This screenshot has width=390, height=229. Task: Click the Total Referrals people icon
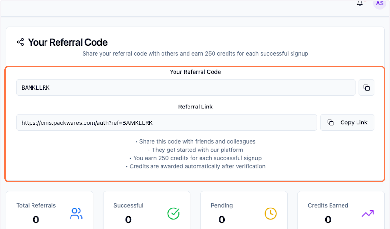(x=76, y=214)
